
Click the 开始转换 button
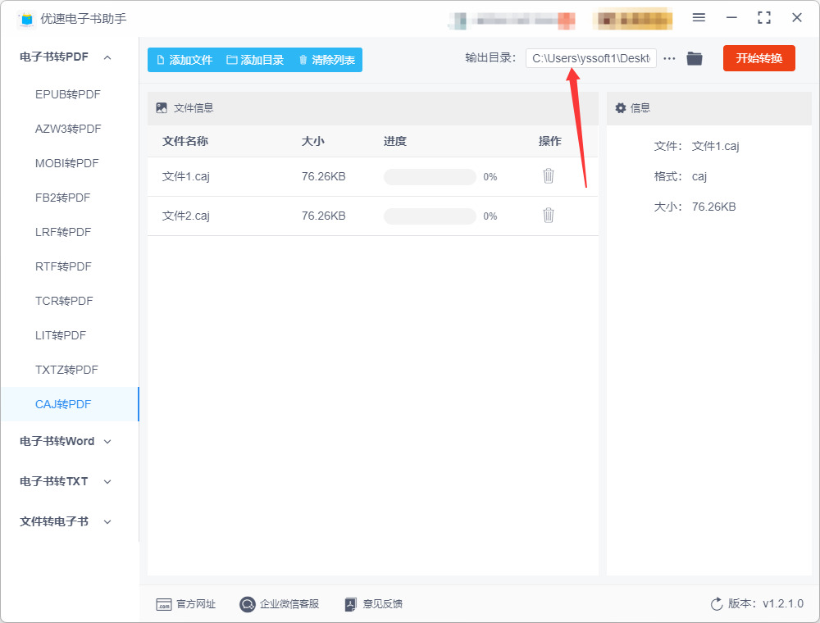[x=758, y=58]
